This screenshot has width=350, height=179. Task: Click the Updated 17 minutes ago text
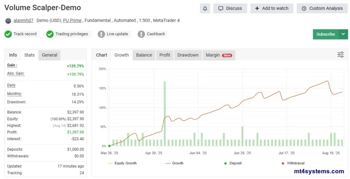click(x=71, y=166)
